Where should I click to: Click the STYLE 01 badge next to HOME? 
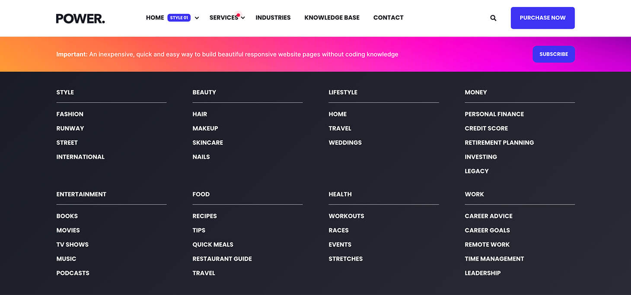coord(179,18)
